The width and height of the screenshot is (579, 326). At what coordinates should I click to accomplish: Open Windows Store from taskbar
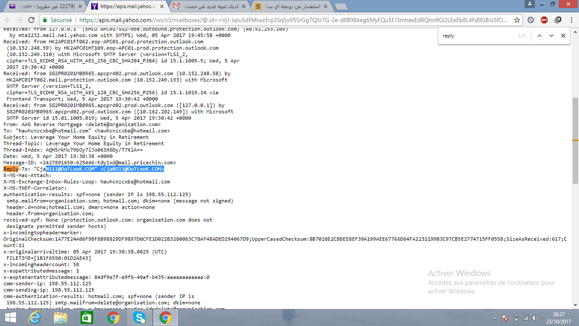87,318
